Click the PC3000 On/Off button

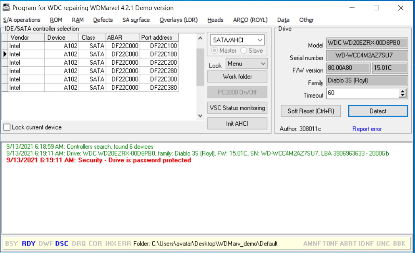[x=237, y=92]
